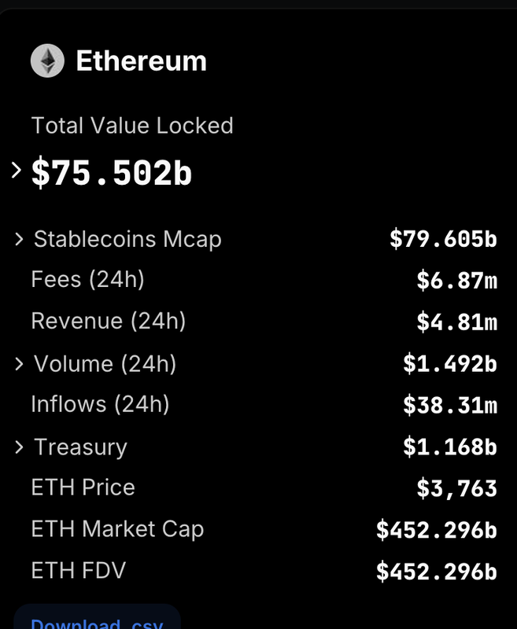Click the $75.502b TVL value
Viewport: 517px width, 629px height.
tap(112, 172)
